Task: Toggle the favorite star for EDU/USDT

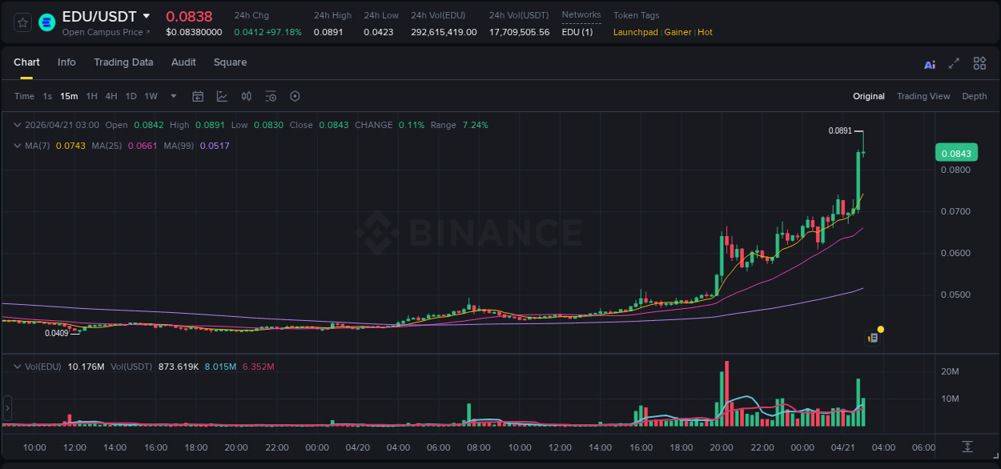Action: pyautogui.click(x=22, y=22)
